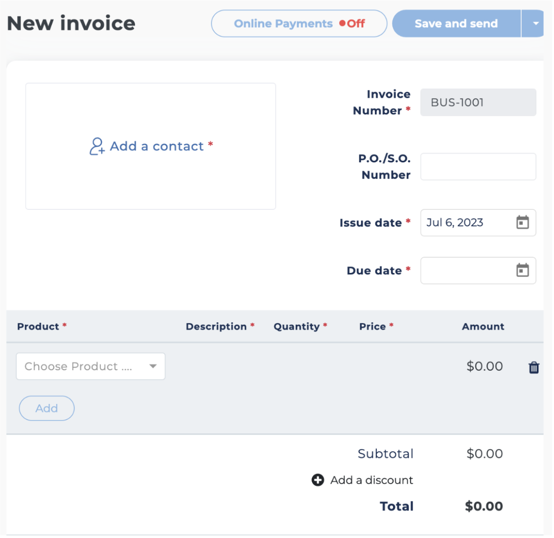
Task: Toggle the Online Payments Off button
Action: 299,23
